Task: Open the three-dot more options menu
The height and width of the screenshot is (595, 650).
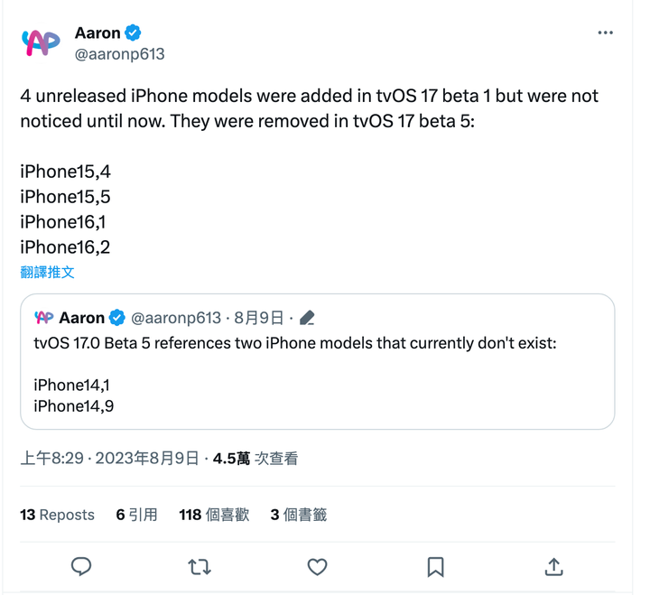Action: (605, 33)
